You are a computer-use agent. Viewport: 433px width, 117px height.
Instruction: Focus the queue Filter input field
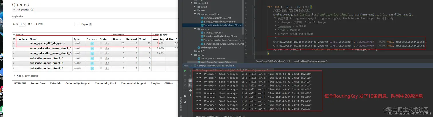(x=59, y=24)
